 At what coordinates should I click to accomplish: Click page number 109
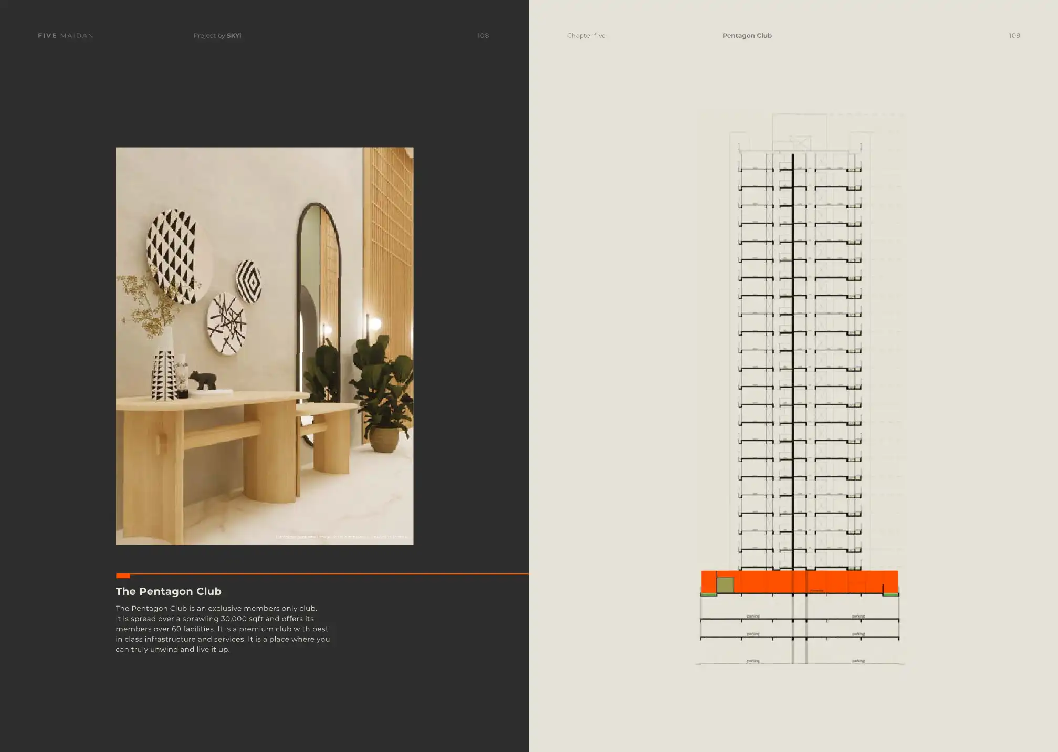point(1014,36)
